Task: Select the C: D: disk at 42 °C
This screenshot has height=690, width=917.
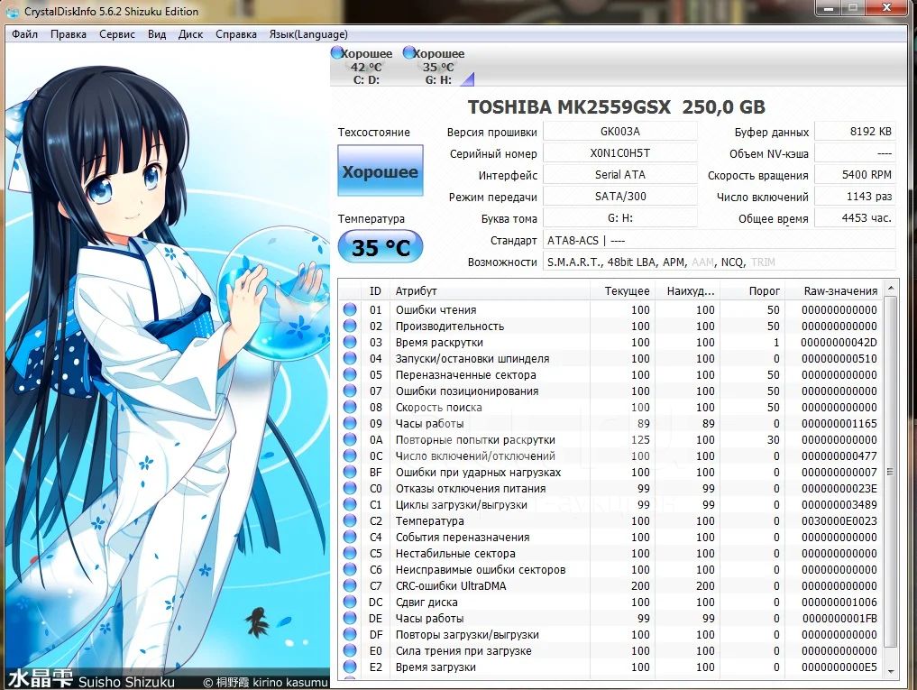Action: pyautogui.click(x=362, y=66)
